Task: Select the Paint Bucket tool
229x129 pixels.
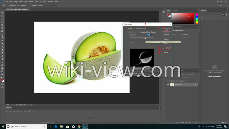Action: (2, 46)
